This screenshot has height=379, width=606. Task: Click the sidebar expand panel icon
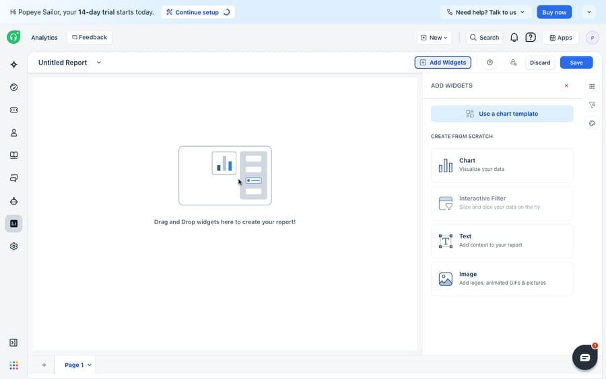click(x=13, y=343)
